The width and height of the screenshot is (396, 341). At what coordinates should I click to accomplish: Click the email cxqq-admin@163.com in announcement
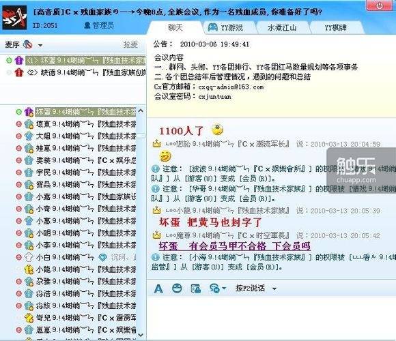coord(231,87)
